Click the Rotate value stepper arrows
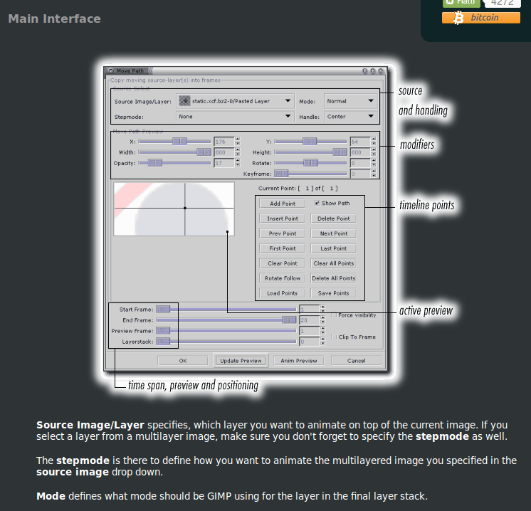The height and width of the screenshot is (511, 531). 374,163
